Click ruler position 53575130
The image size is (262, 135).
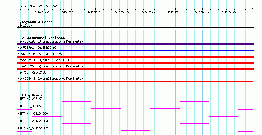point(42,12)
